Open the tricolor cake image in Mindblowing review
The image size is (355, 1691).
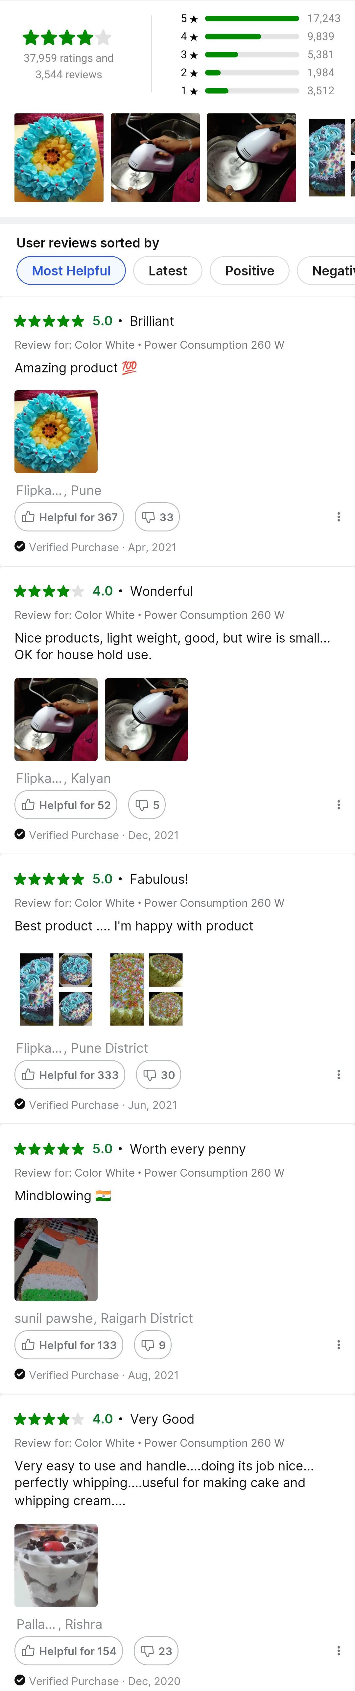[56, 1260]
